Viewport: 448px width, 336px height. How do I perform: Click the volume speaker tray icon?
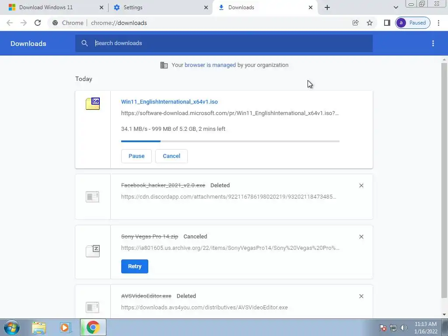coord(404,328)
